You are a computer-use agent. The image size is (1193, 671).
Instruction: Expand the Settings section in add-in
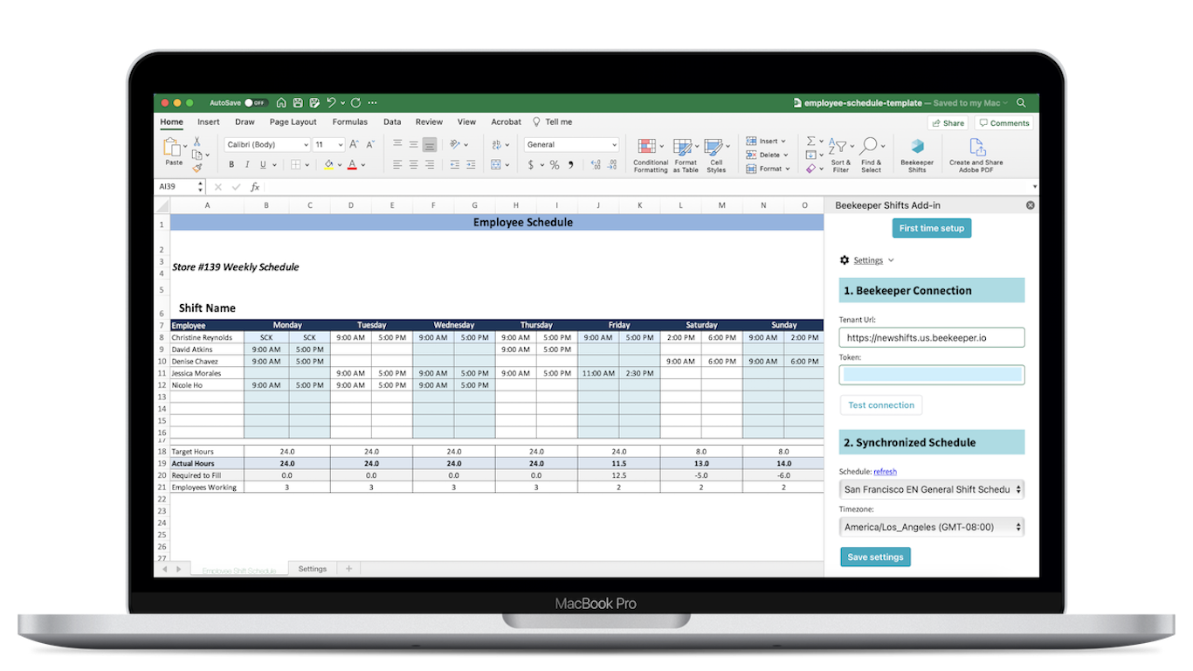point(867,260)
